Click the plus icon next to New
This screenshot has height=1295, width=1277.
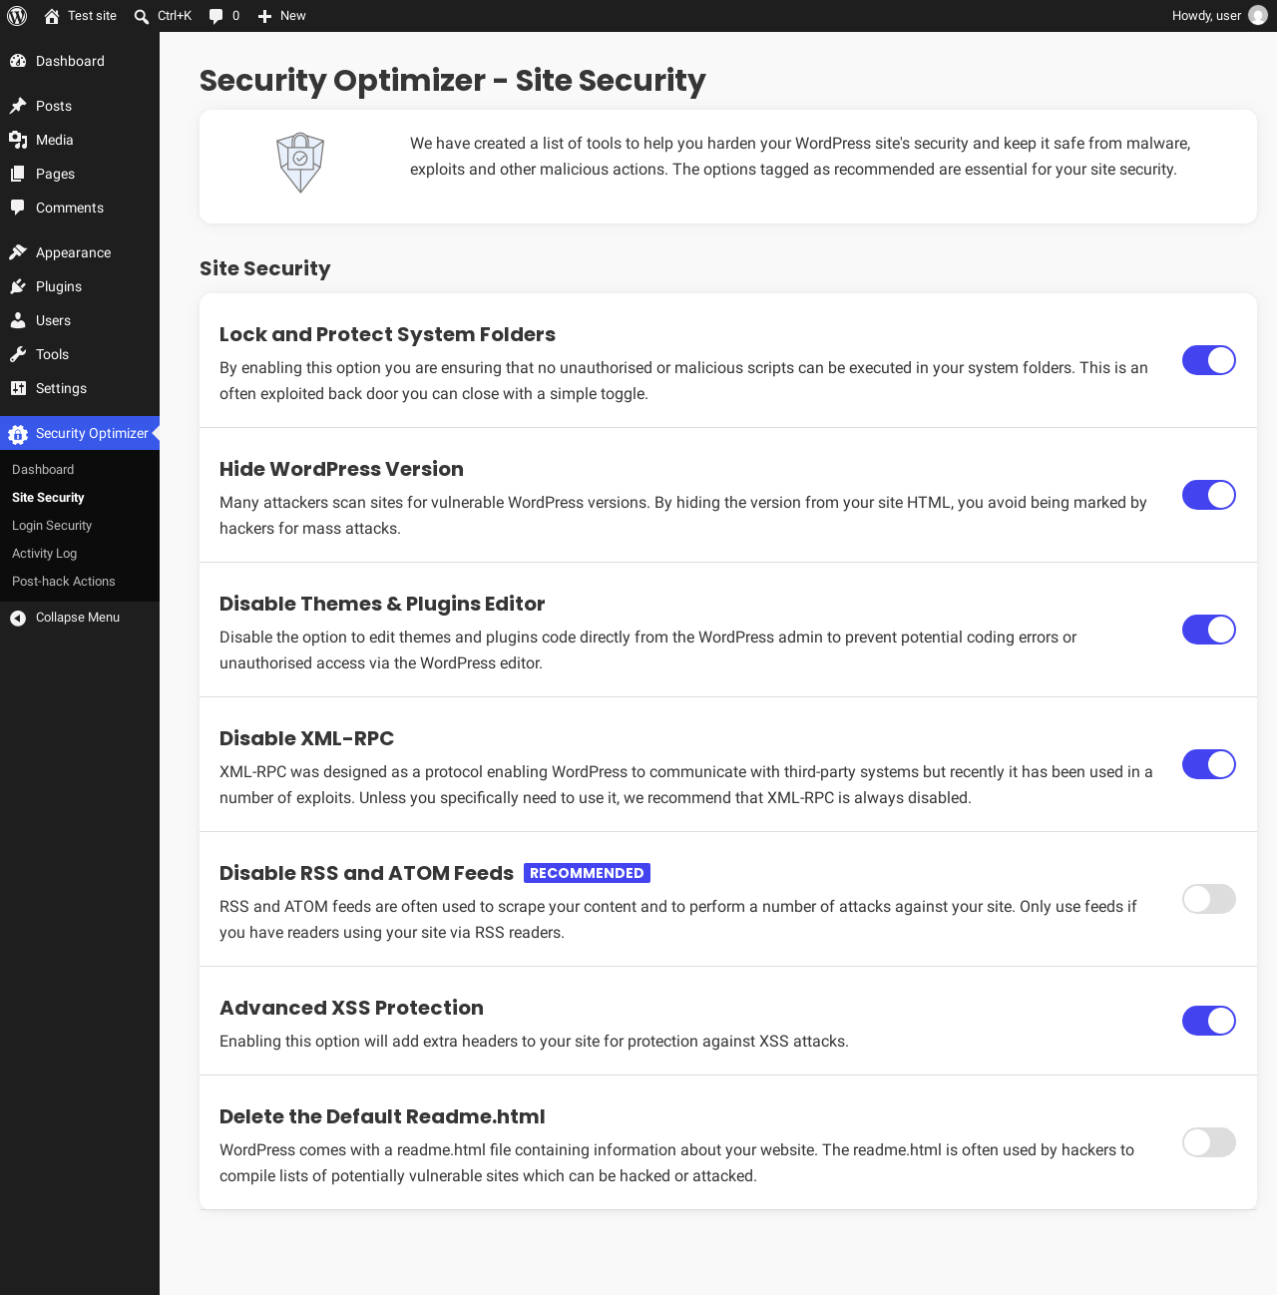(x=264, y=16)
